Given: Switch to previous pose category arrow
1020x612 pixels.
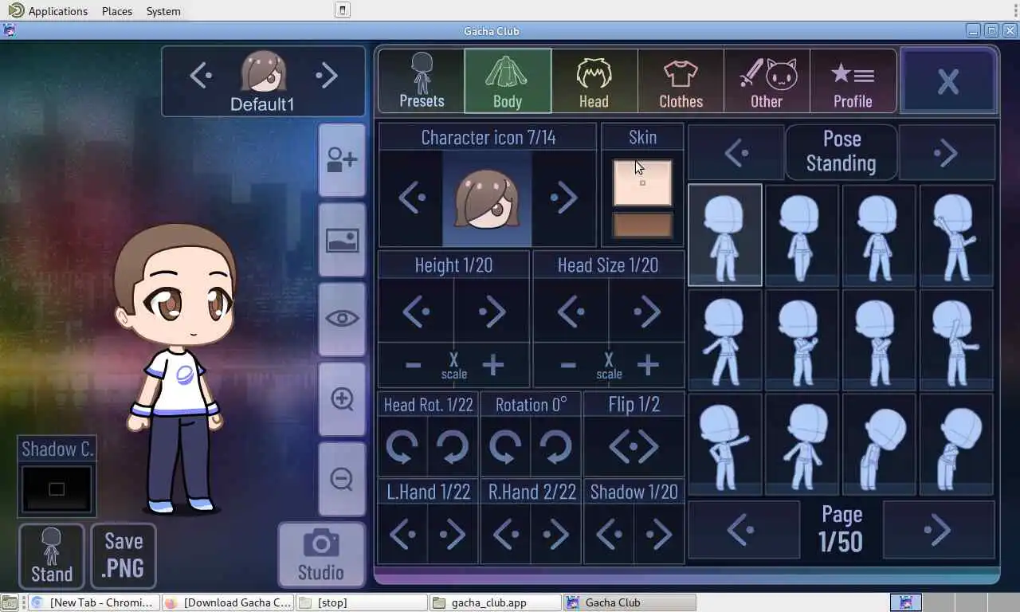Looking at the screenshot, I should [736, 152].
